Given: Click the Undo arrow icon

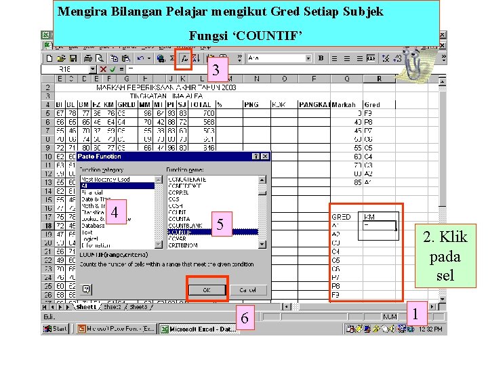Looking at the screenshot, I should pyautogui.click(x=141, y=58).
